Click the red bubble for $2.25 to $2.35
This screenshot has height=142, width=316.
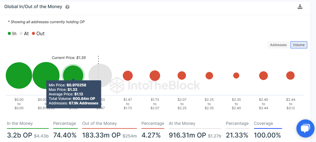point(209,76)
